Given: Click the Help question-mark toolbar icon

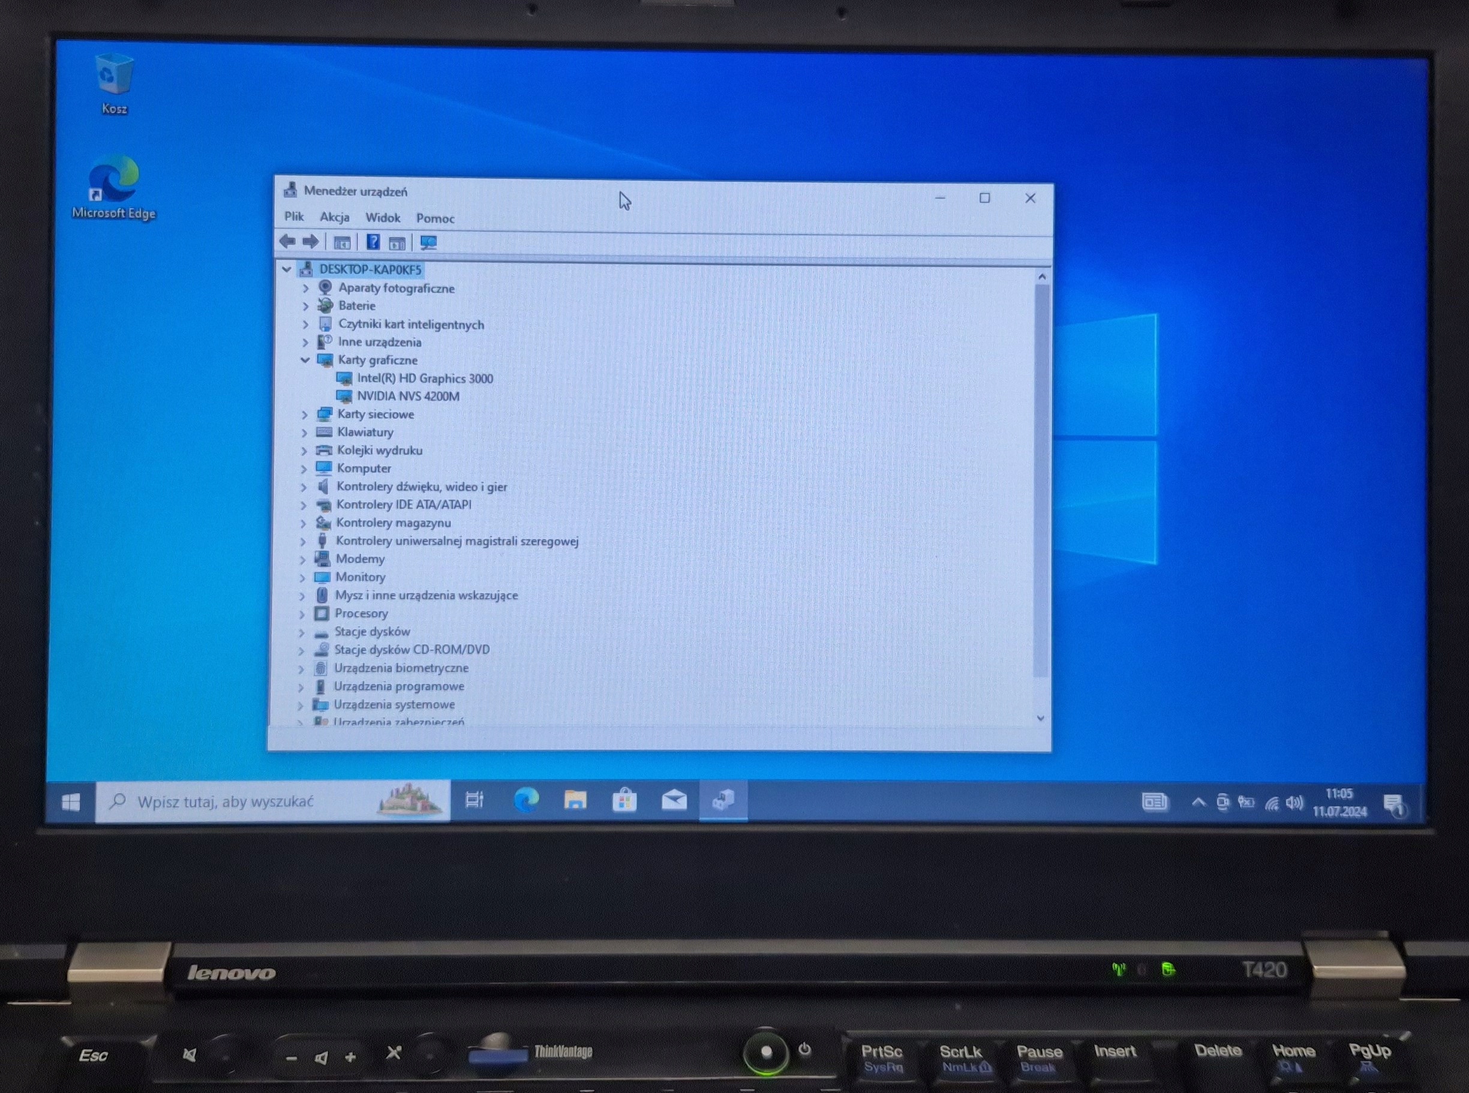Looking at the screenshot, I should coord(373,242).
